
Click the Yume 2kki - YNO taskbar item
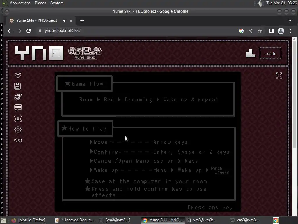[163, 220]
